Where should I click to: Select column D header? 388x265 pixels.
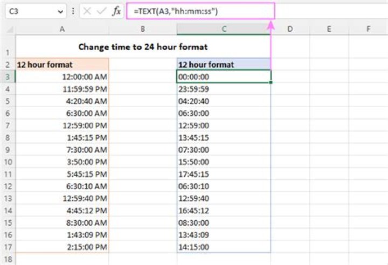(290, 28)
